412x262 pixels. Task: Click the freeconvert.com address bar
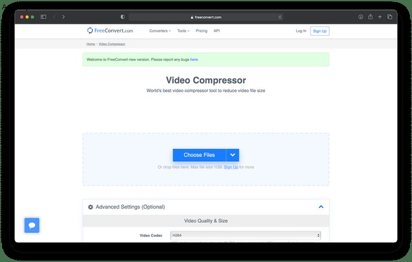pos(206,17)
